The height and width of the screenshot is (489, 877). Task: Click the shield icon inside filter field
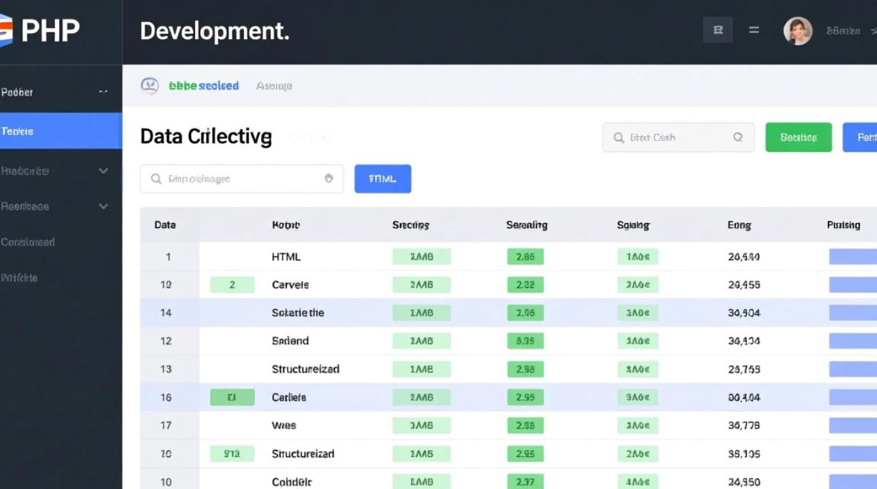[329, 179]
